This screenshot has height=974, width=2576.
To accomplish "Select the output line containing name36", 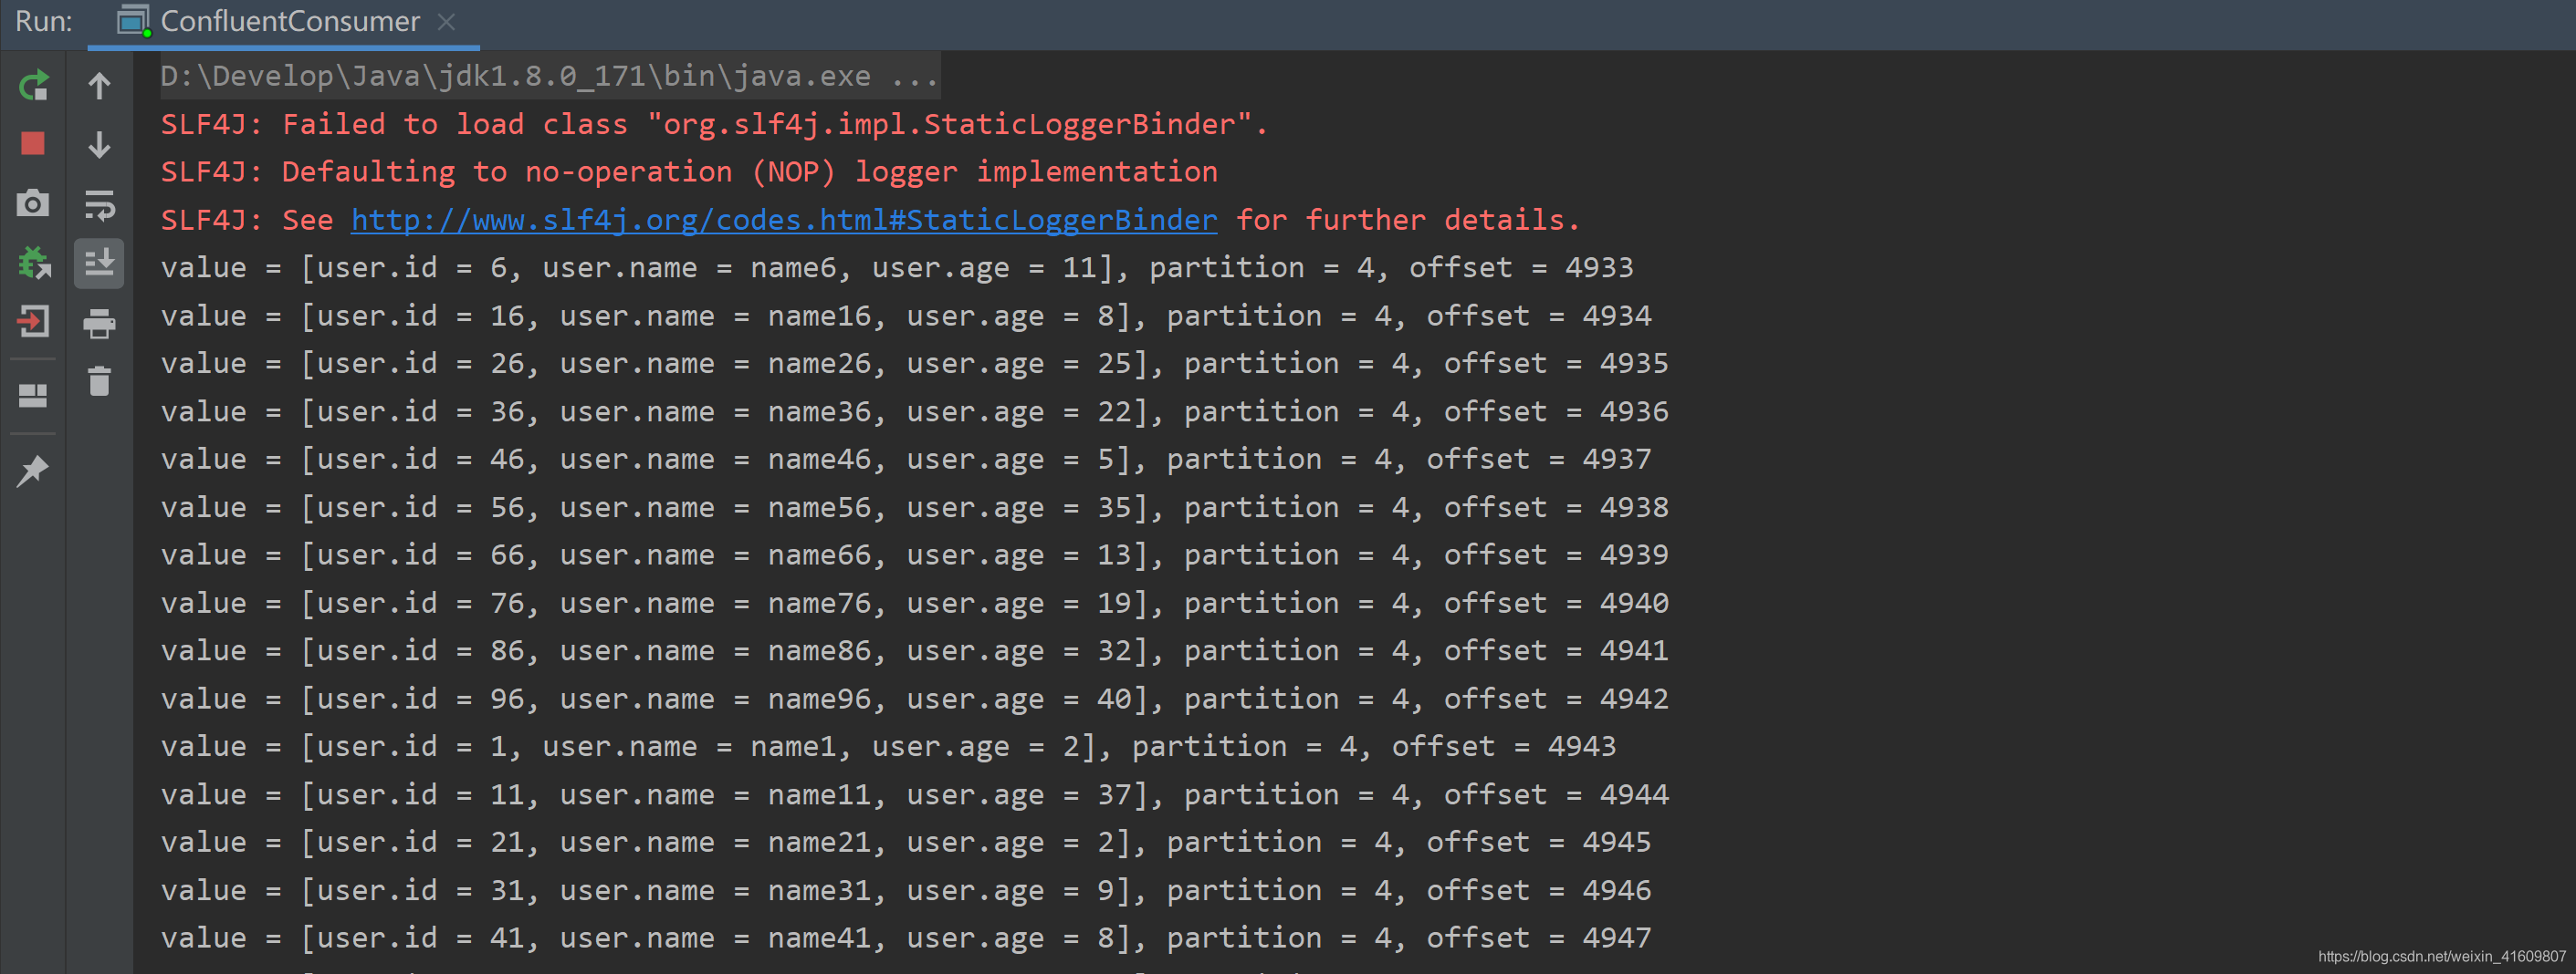I will 914,411.
